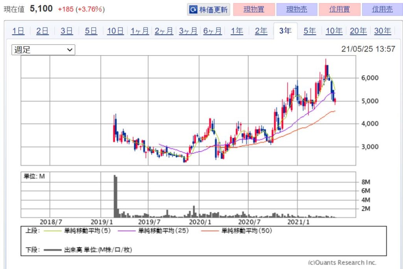Open the 信用売 order link

point(382,9)
